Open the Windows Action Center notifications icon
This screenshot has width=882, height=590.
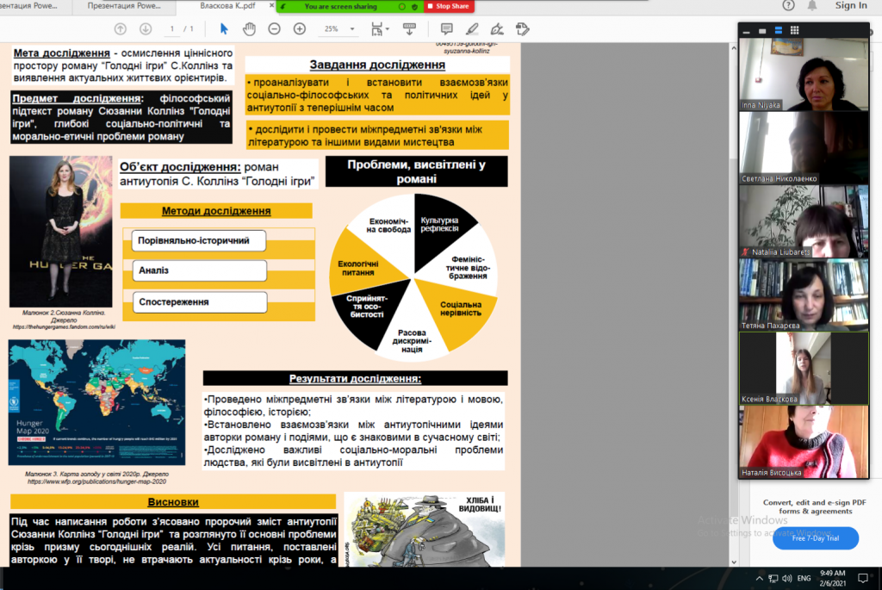[863, 578]
